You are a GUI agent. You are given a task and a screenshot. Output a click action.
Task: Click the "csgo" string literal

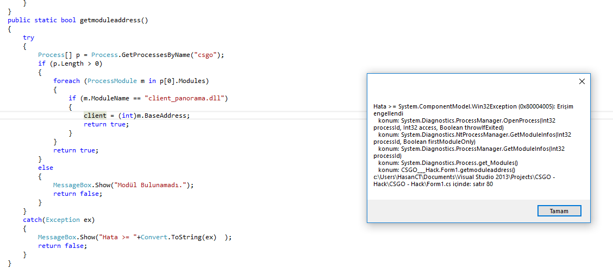tap(205, 55)
